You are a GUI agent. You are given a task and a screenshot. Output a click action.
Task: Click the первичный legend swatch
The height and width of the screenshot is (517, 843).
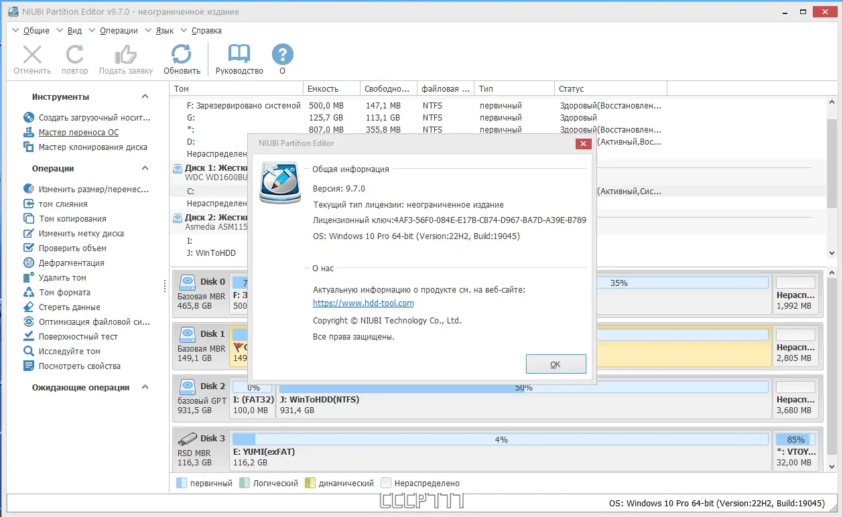click(x=181, y=483)
